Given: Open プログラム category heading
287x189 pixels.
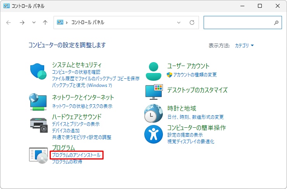Looking at the screenshot, I should [x=64, y=147].
